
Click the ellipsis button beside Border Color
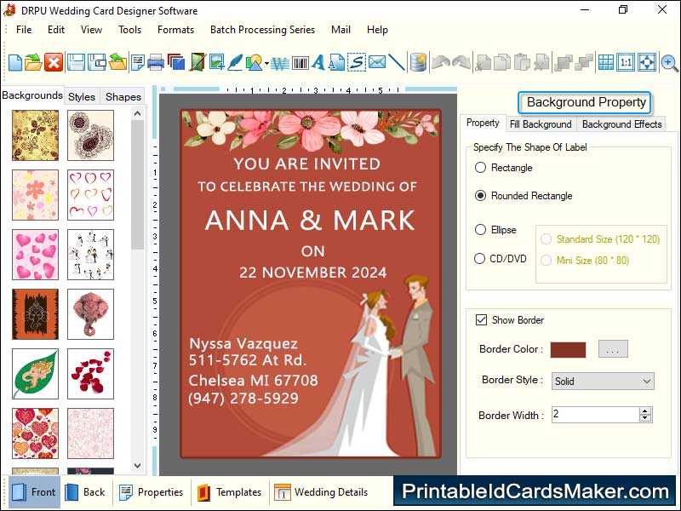click(x=614, y=349)
